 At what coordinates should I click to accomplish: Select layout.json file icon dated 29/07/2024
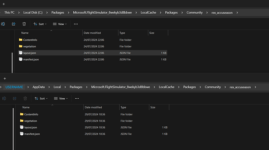[21, 127]
